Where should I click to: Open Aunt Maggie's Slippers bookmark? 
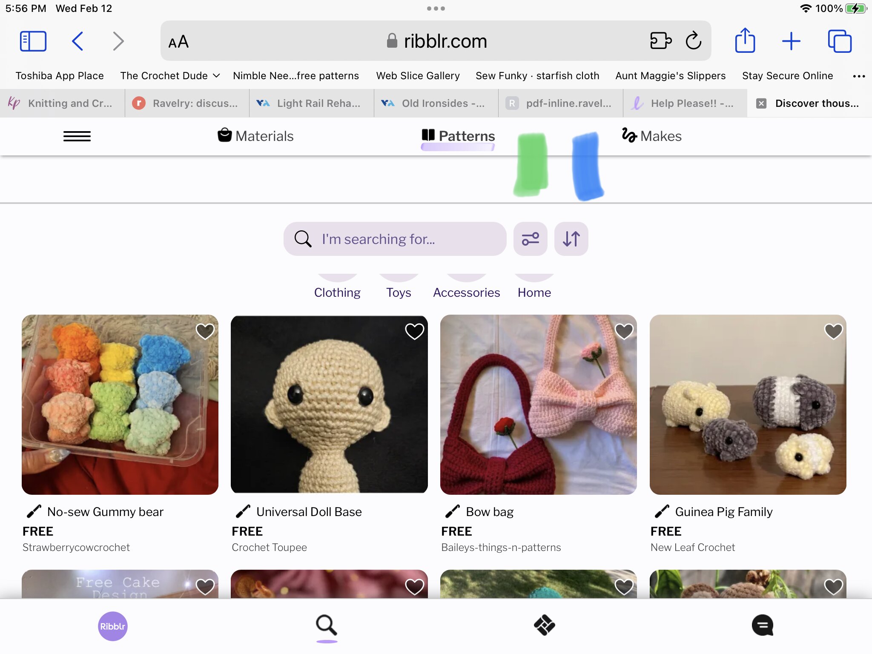click(x=671, y=76)
